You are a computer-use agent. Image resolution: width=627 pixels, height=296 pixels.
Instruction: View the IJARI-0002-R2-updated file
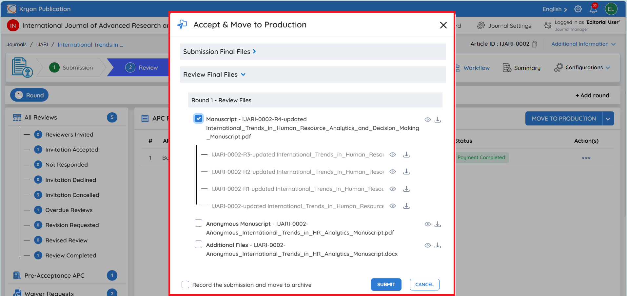coord(393,172)
